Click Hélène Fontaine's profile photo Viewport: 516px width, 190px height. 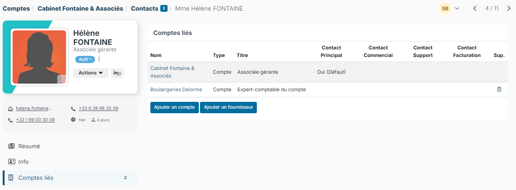(39, 57)
